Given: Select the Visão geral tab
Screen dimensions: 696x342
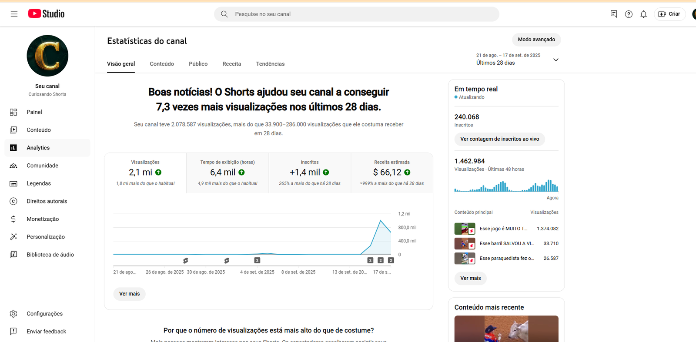Looking at the screenshot, I should click(x=121, y=64).
